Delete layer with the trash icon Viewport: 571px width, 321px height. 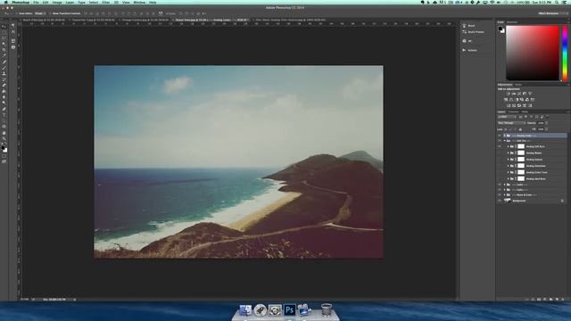[563, 300]
